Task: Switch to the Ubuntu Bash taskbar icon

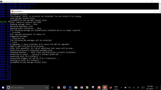Action: coord(105,87)
